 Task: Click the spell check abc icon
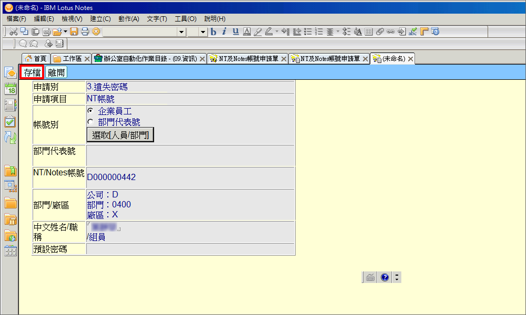[413, 31]
